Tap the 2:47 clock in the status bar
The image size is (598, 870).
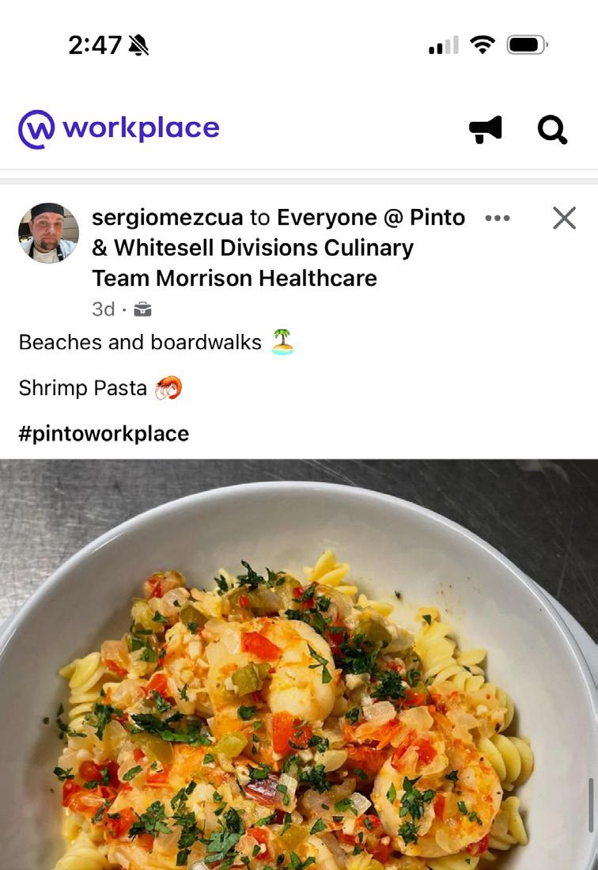point(95,46)
